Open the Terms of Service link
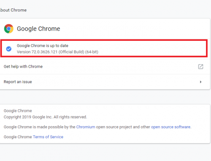The image size is (211, 161). [x=48, y=137]
